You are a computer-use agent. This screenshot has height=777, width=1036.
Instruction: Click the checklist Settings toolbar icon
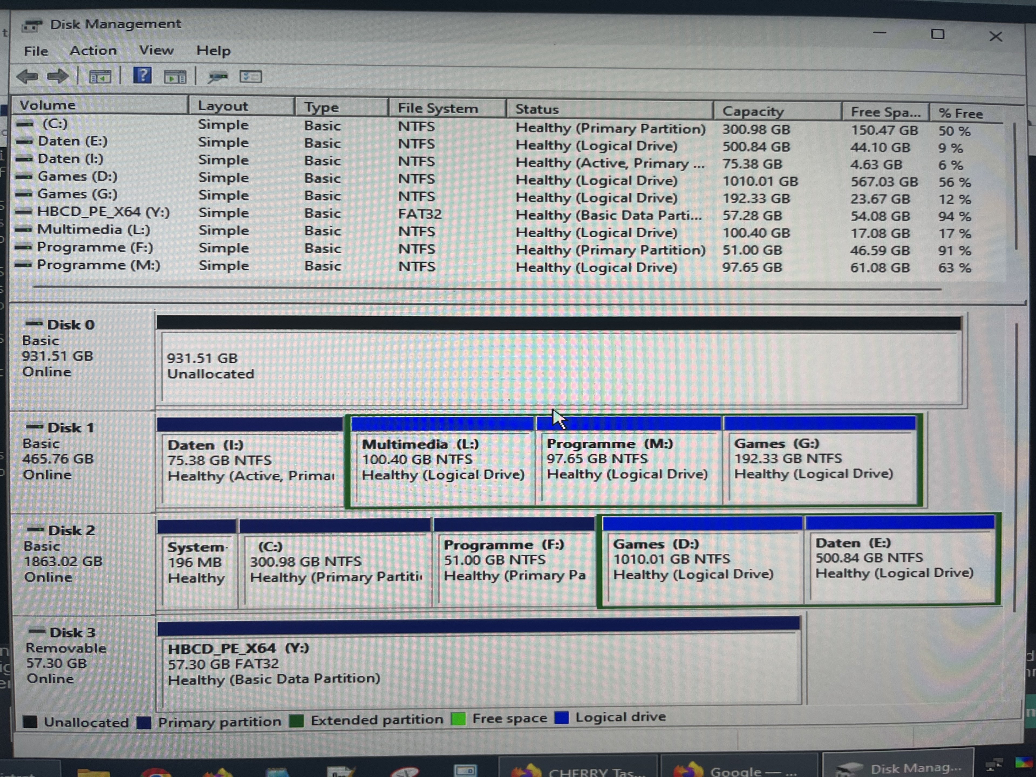pyautogui.click(x=251, y=76)
